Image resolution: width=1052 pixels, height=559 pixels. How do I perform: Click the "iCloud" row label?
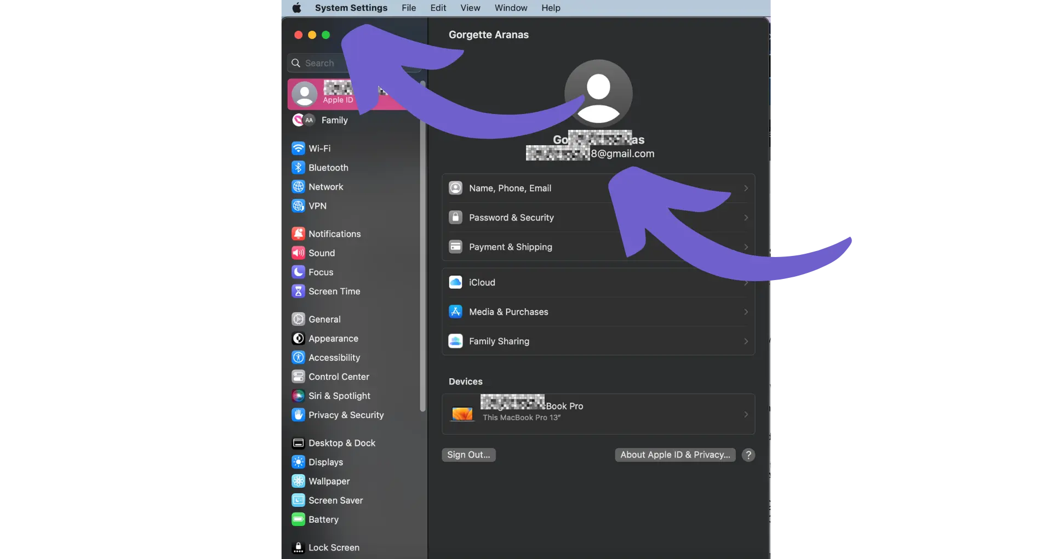click(482, 283)
